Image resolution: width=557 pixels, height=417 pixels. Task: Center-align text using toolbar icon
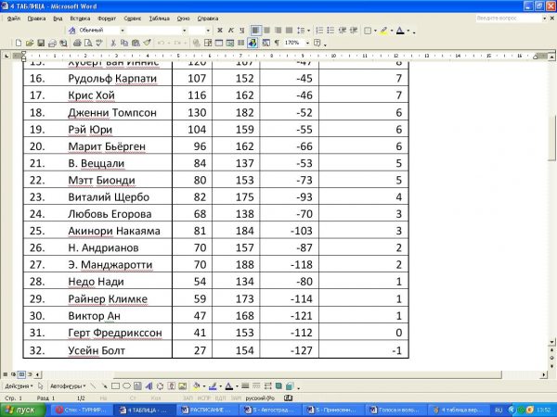[267, 31]
